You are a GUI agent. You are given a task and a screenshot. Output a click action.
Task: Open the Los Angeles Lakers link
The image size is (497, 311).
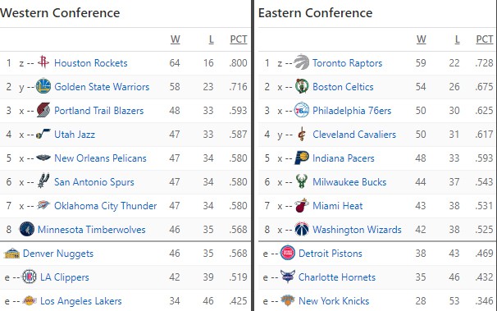(81, 301)
